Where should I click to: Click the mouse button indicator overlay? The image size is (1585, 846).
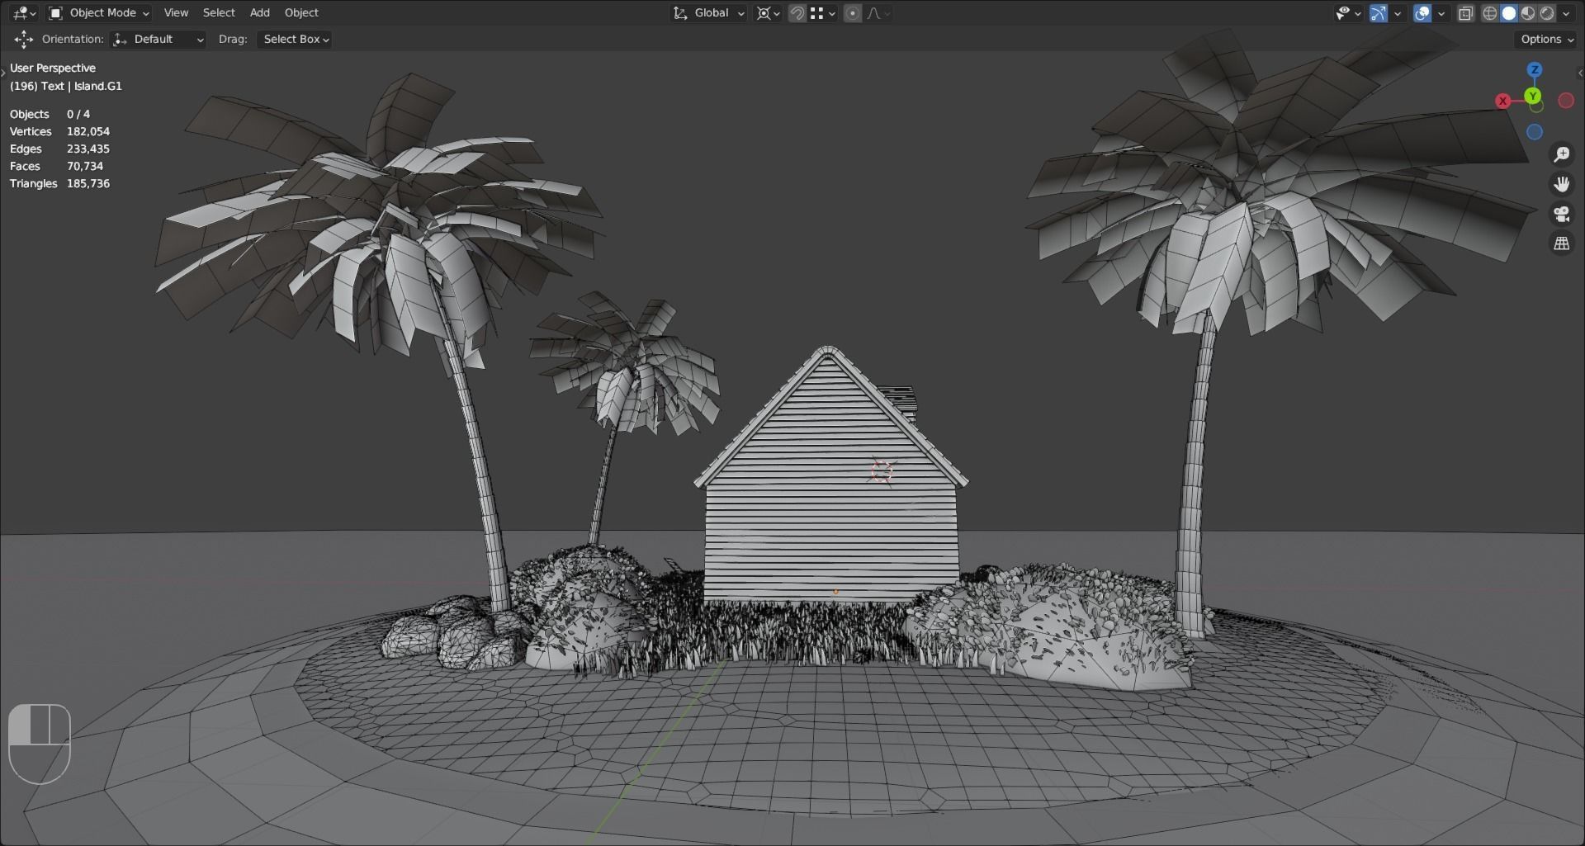point(40,744)
